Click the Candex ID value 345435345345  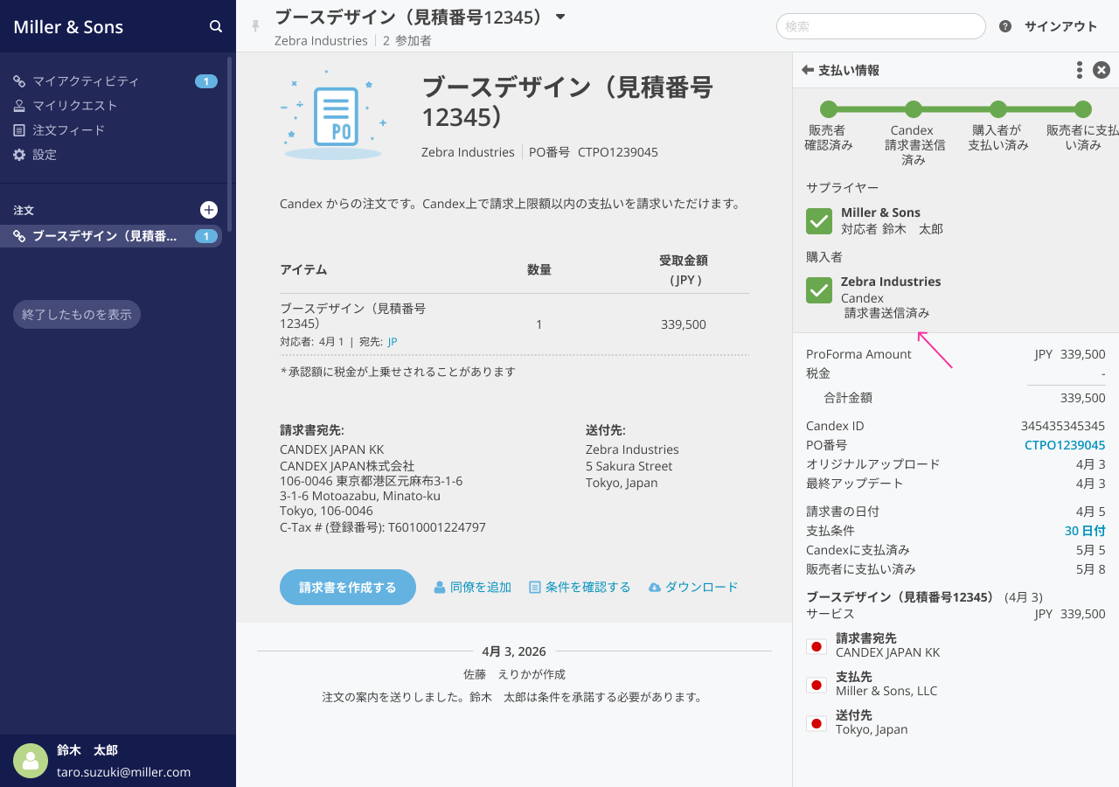(x=1063, y=426)
